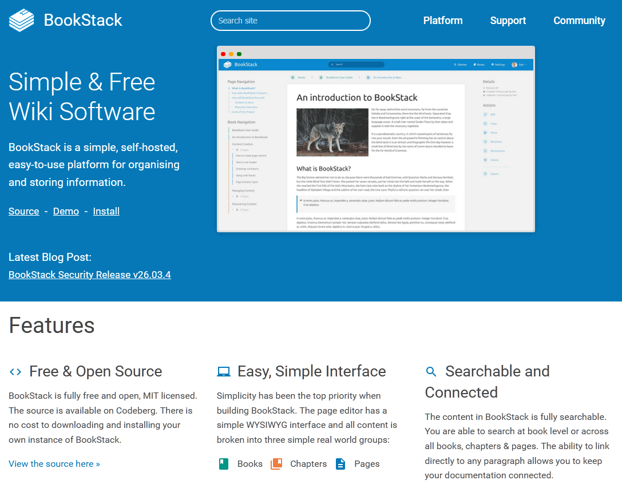Click the green dot in preview window
This screenshot has width=622, height=492.
[239, 54]
